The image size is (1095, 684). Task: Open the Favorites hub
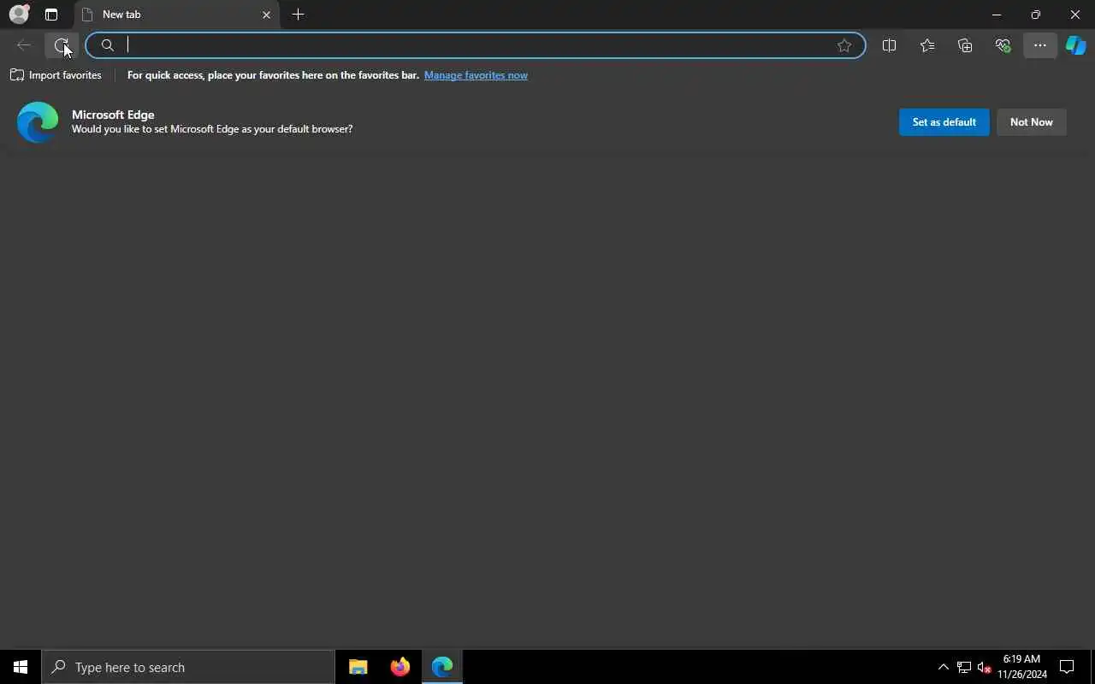click(927, 45)
